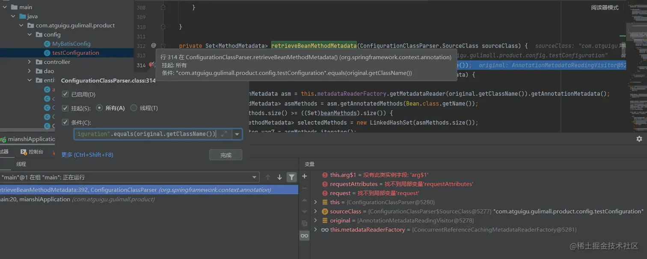Expand the 'original' variable node
This screenshot has height=259, width=647.
coord(316,221)
